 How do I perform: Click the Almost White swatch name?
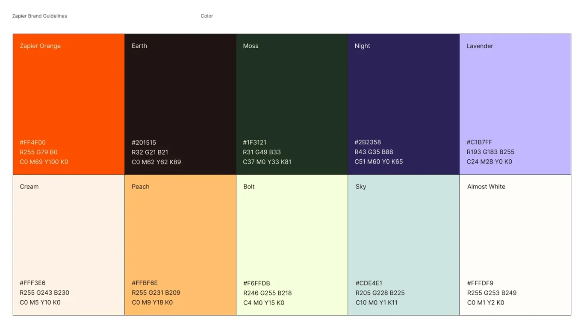click(x=486, y=187)
